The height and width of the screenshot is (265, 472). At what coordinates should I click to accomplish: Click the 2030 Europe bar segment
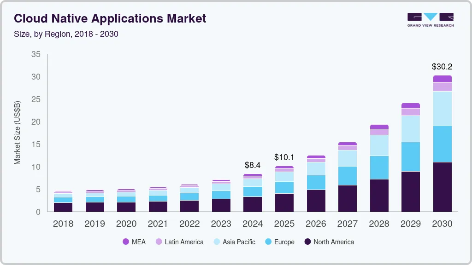(x=442, y=144)
